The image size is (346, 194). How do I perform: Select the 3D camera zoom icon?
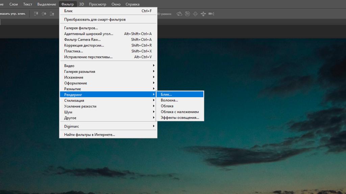click(211, 14)
